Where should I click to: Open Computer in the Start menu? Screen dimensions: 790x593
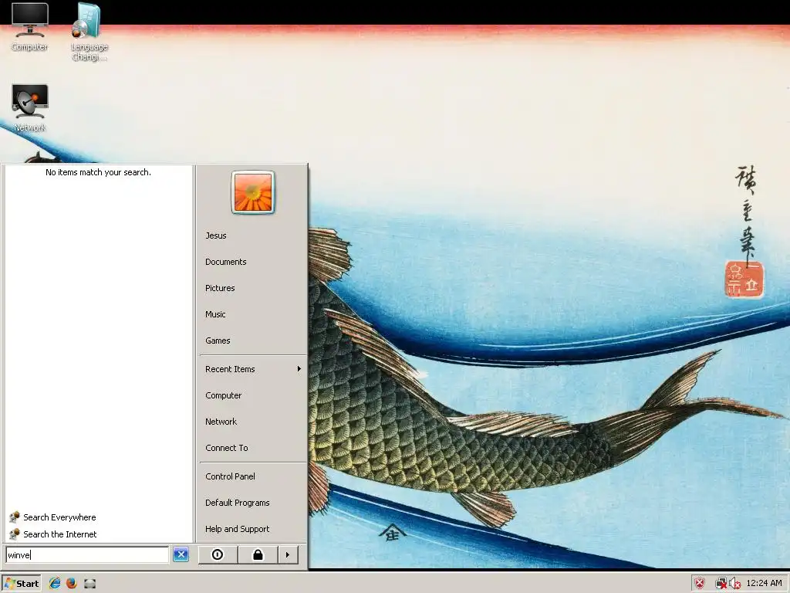(x=223, y=395)
